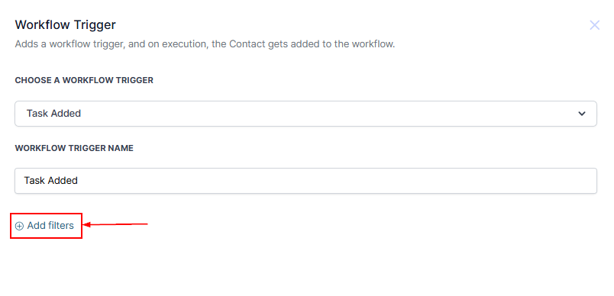Click the Add filters link
This screenshot has height=296, width=614.
[44, 226]
